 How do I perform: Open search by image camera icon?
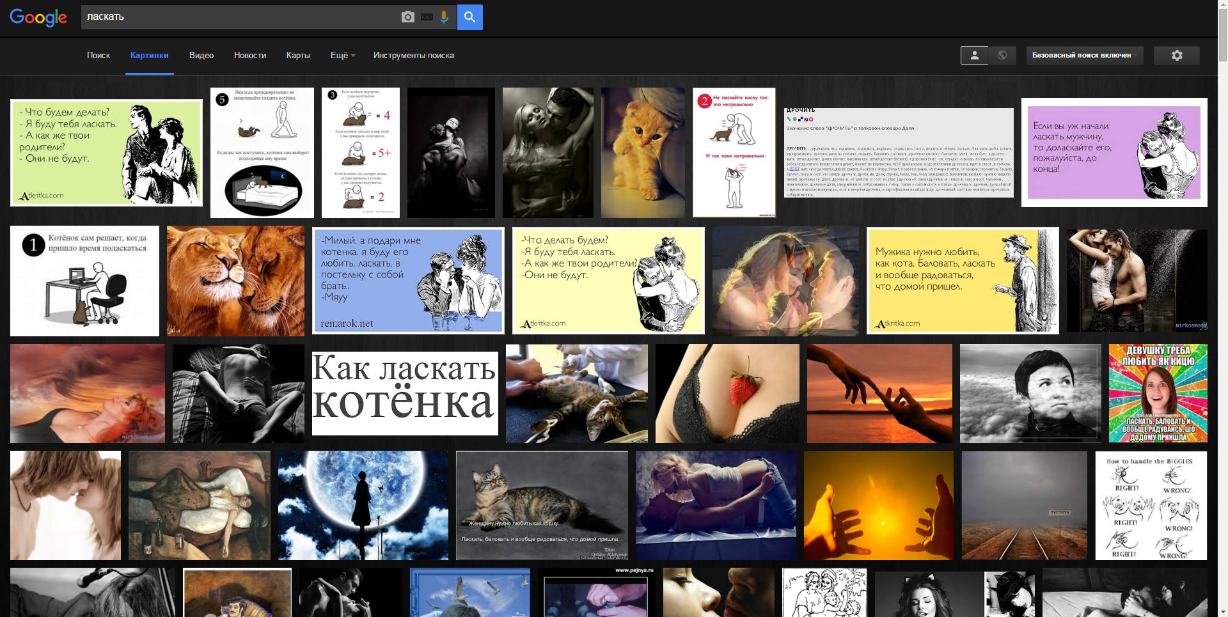click(x=407, y=17)
